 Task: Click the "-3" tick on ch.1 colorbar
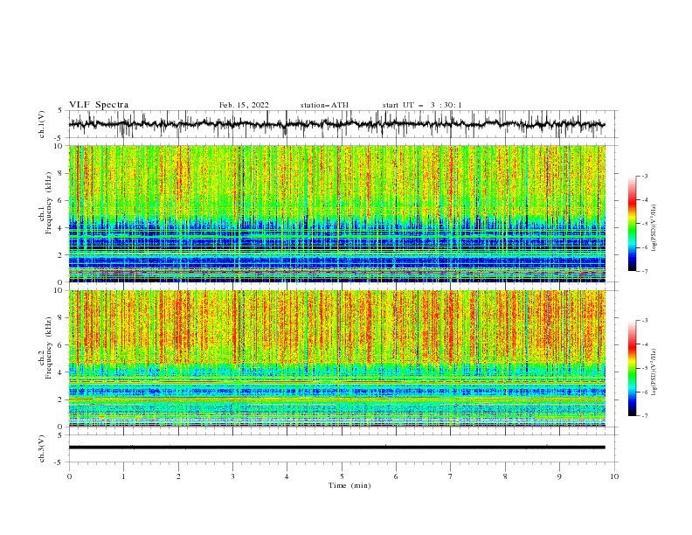coord(644,176)
